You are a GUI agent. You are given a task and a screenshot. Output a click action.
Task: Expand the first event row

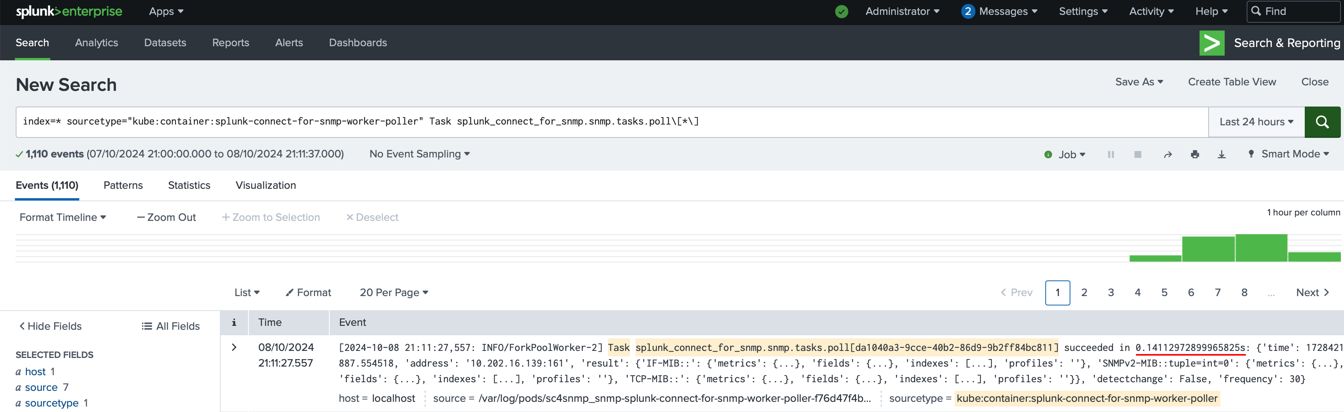[234, 347]
